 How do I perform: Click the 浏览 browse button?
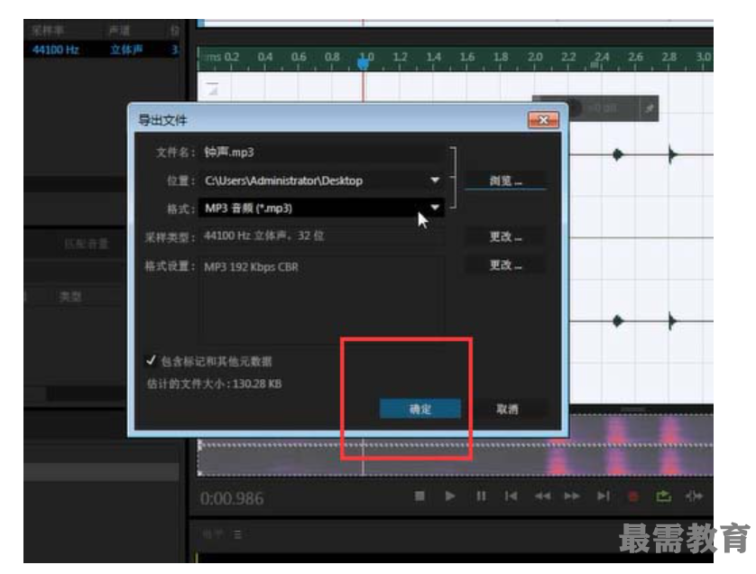(505, 181)
